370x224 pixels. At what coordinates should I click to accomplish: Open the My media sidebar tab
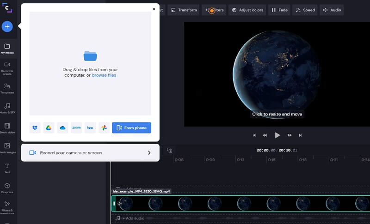[x=7, y=48]
